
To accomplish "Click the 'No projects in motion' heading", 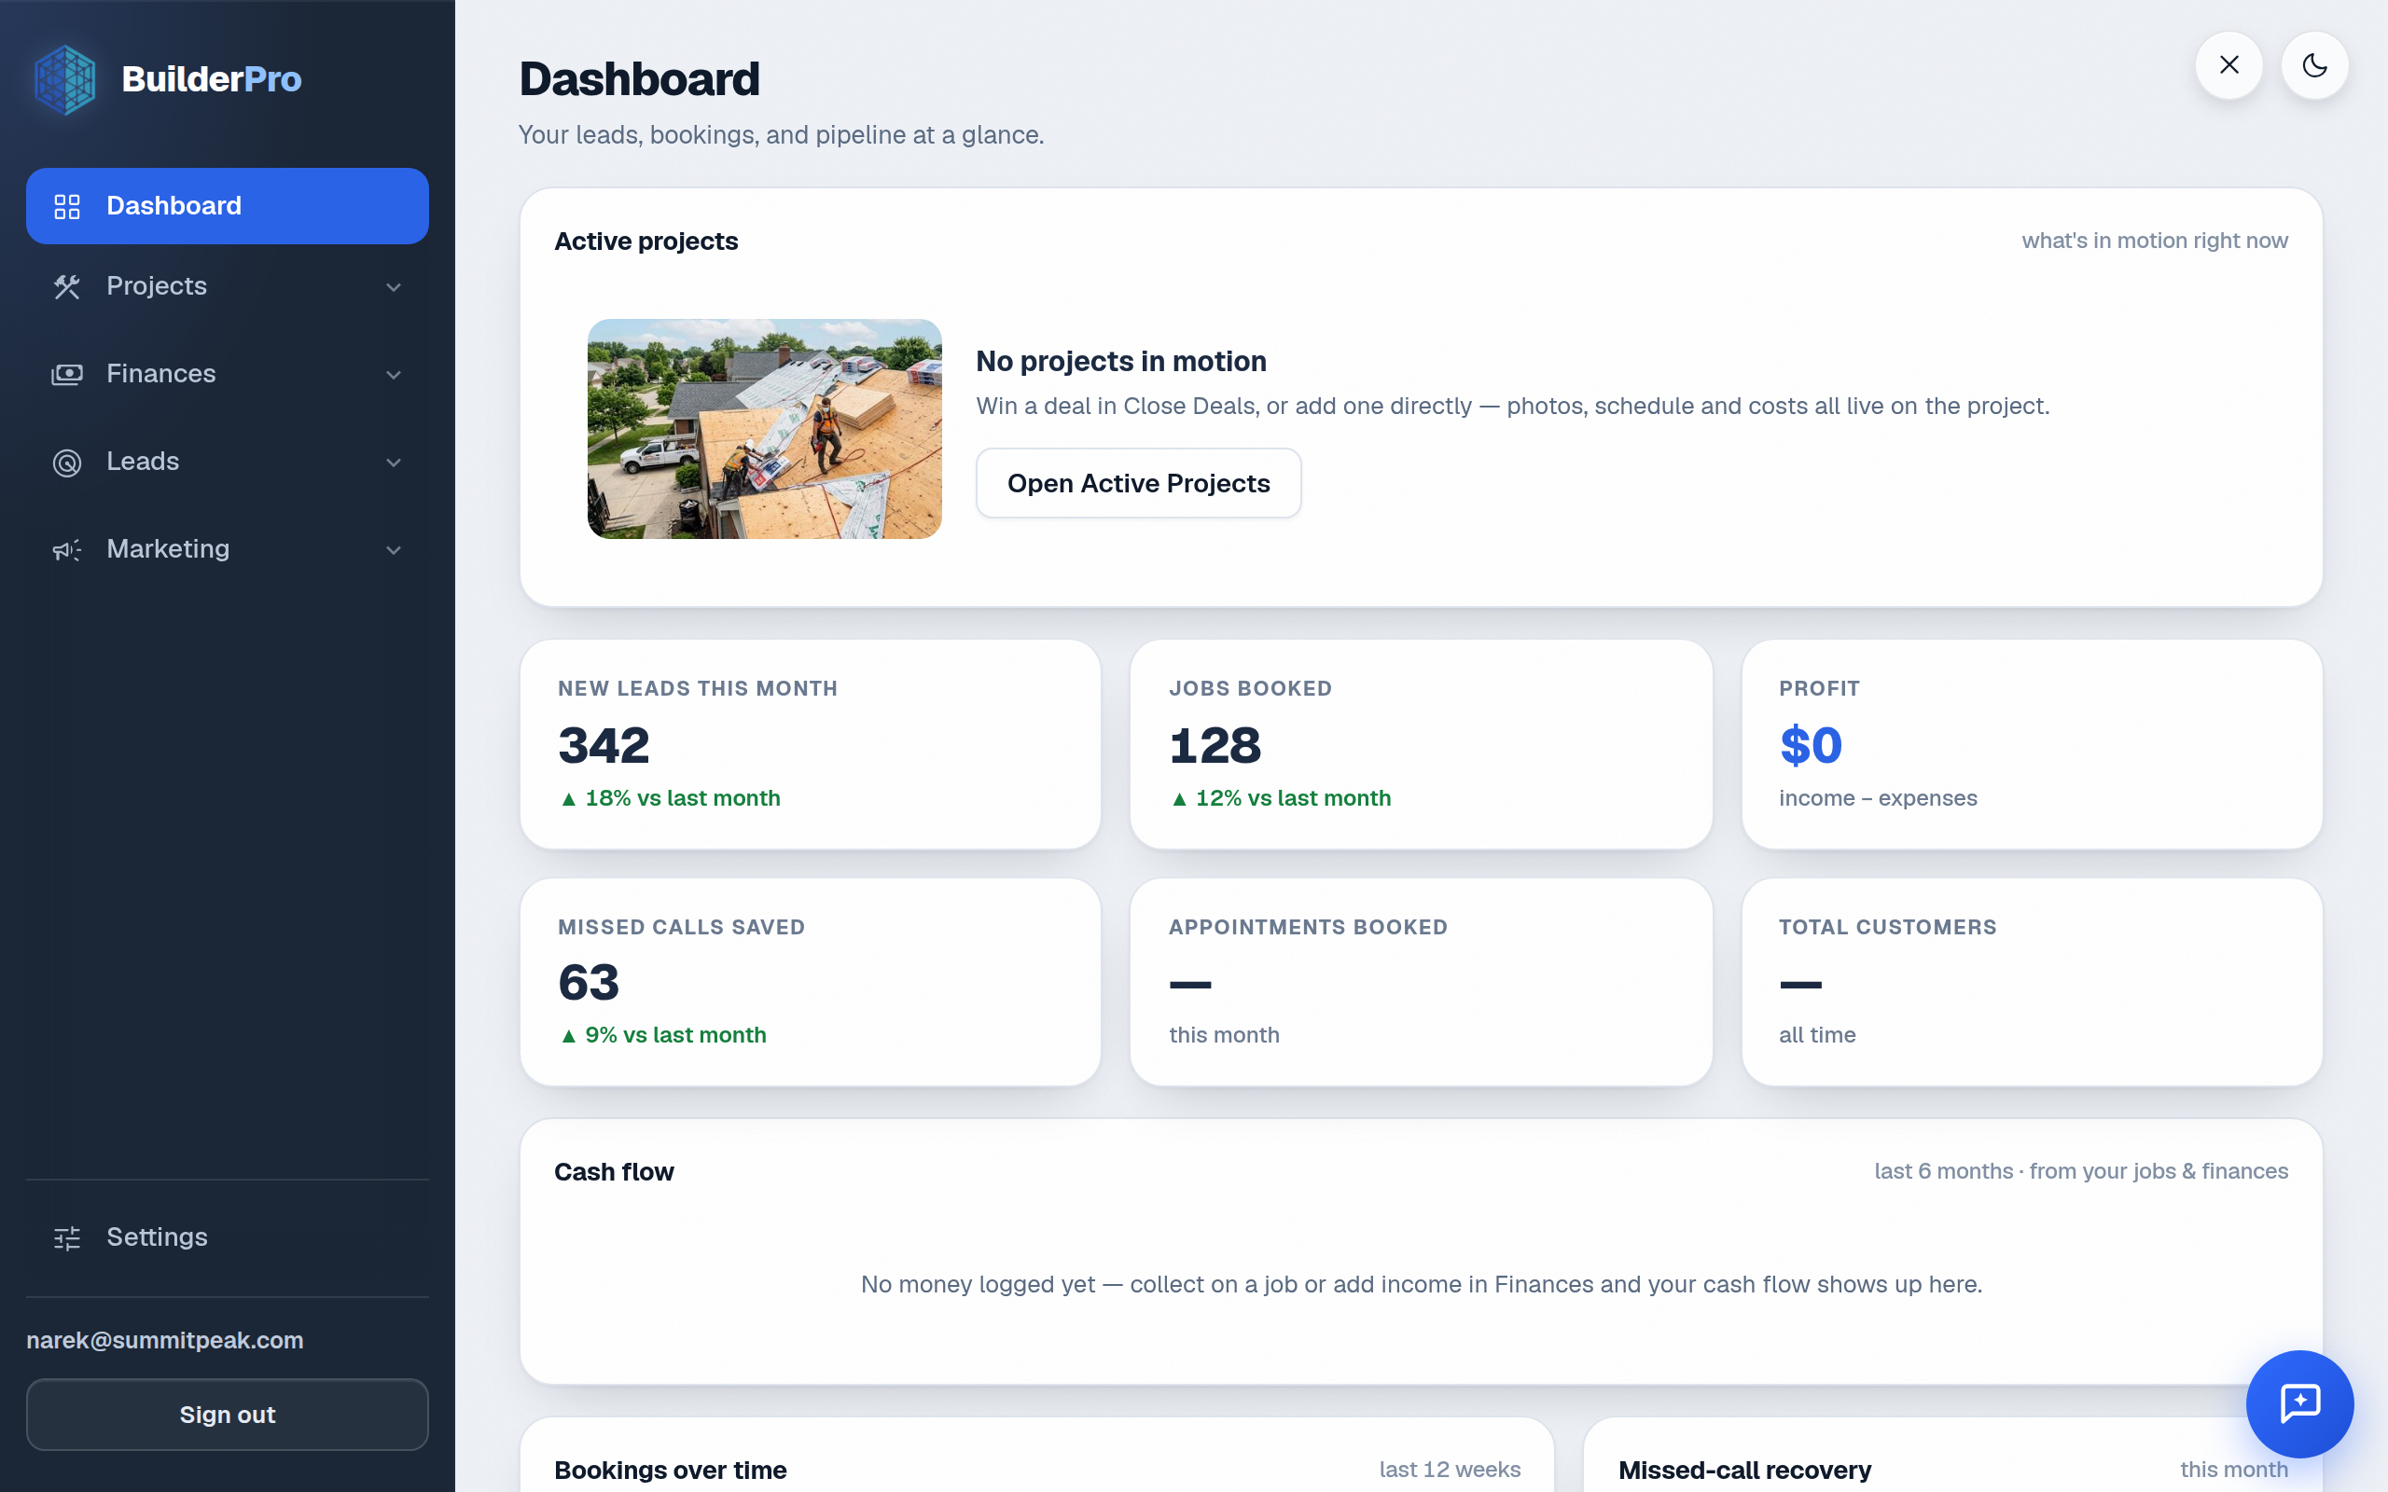I will point(1121,361).
